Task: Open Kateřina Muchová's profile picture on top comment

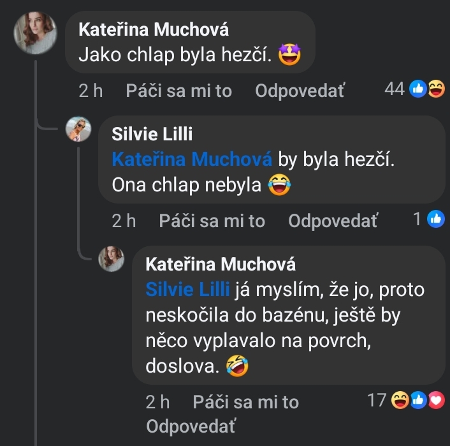Action: point(35,32)
